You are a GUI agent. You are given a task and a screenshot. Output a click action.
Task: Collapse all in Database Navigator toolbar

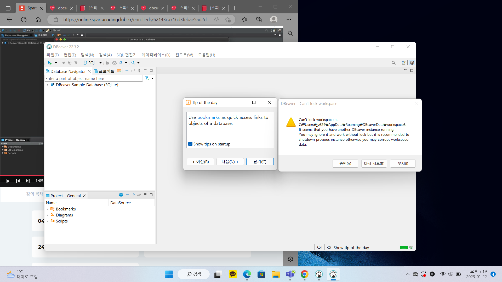[127, 70]
